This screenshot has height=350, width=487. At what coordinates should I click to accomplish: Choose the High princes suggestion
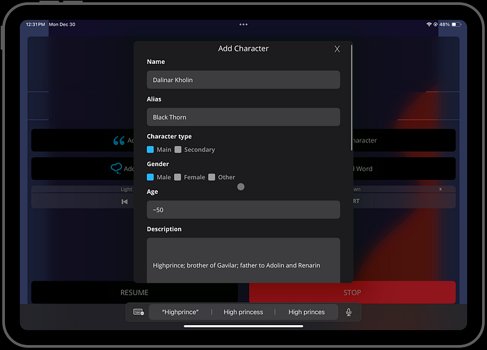point(307,312)
